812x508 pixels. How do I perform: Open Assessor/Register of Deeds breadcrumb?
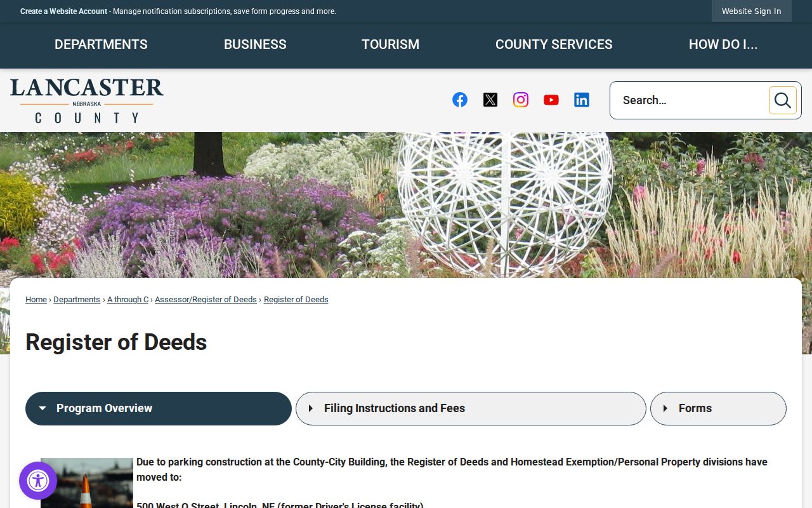(206, 300)
